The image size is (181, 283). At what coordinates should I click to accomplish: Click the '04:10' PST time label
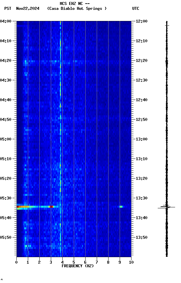click(x=6, y=41)
